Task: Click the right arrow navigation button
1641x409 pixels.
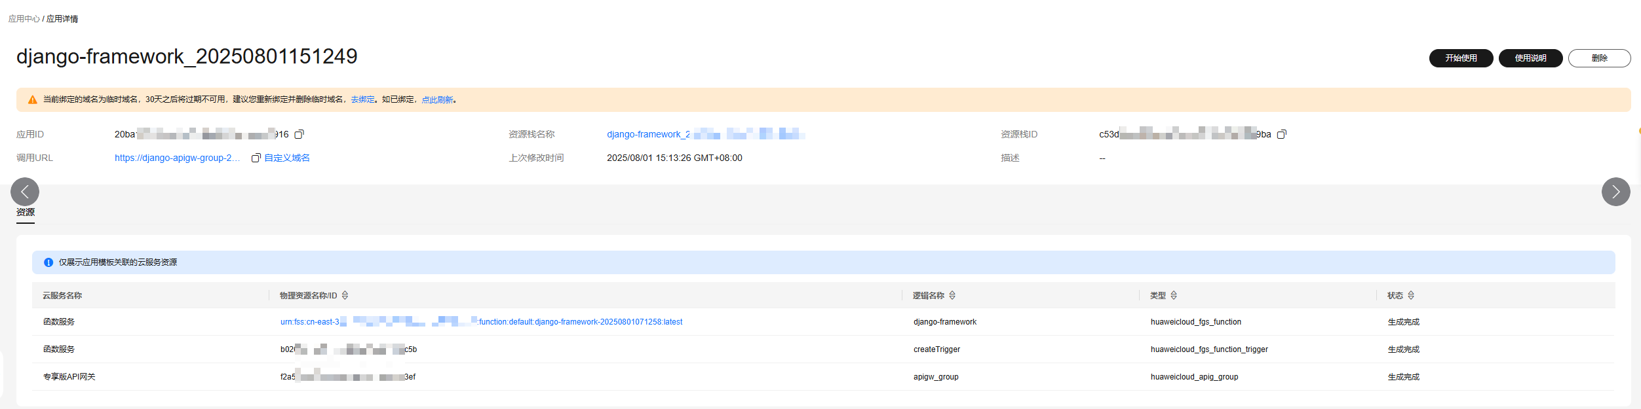Action: pos(1615,192)
